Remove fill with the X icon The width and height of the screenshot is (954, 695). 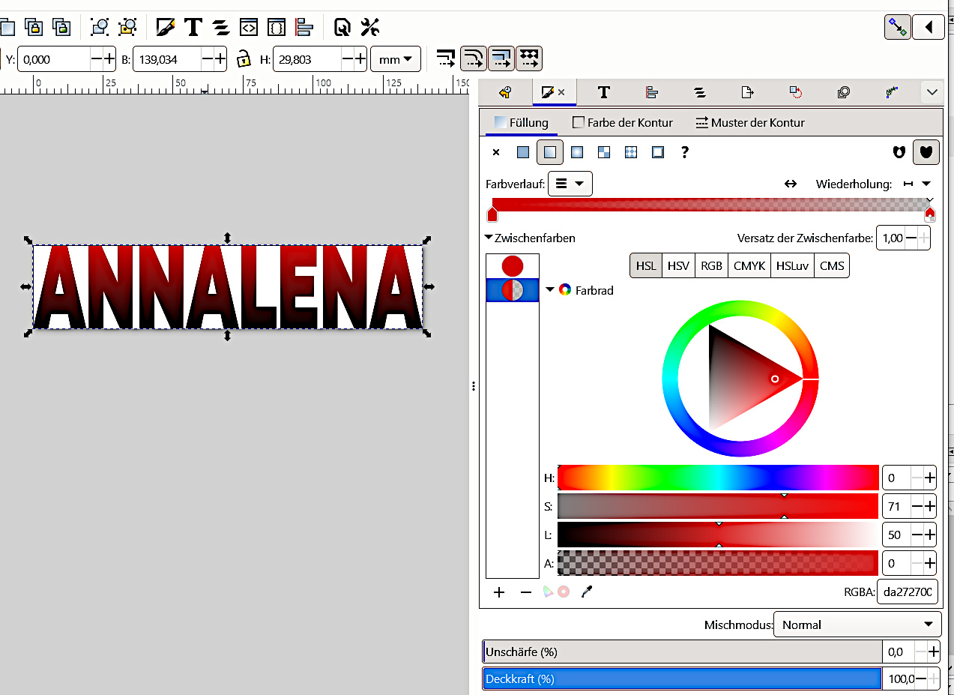point(496,152)
